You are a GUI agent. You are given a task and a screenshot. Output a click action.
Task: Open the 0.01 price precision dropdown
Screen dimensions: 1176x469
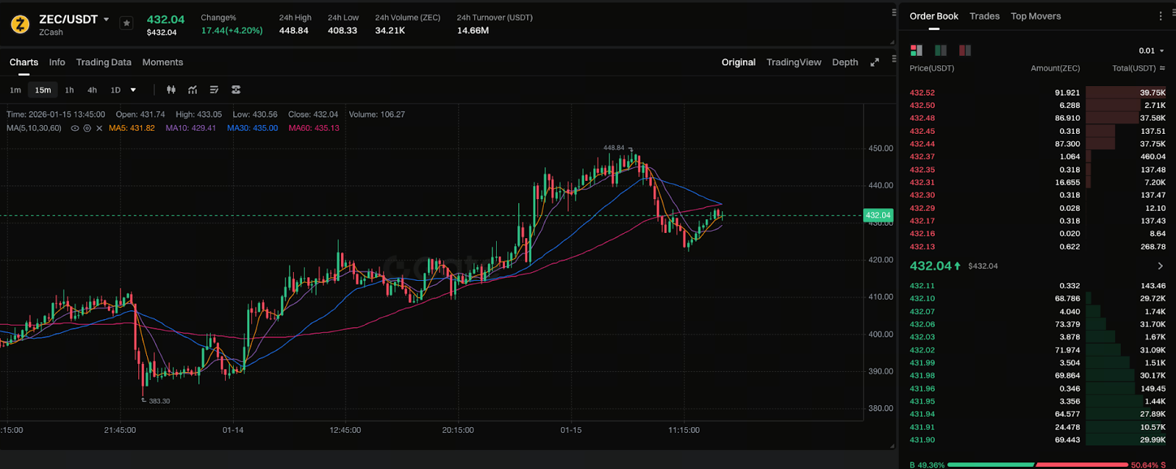(1151, 51)
